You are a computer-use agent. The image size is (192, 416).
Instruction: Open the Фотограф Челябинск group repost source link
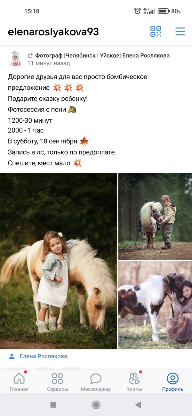(x=102, y=55)
